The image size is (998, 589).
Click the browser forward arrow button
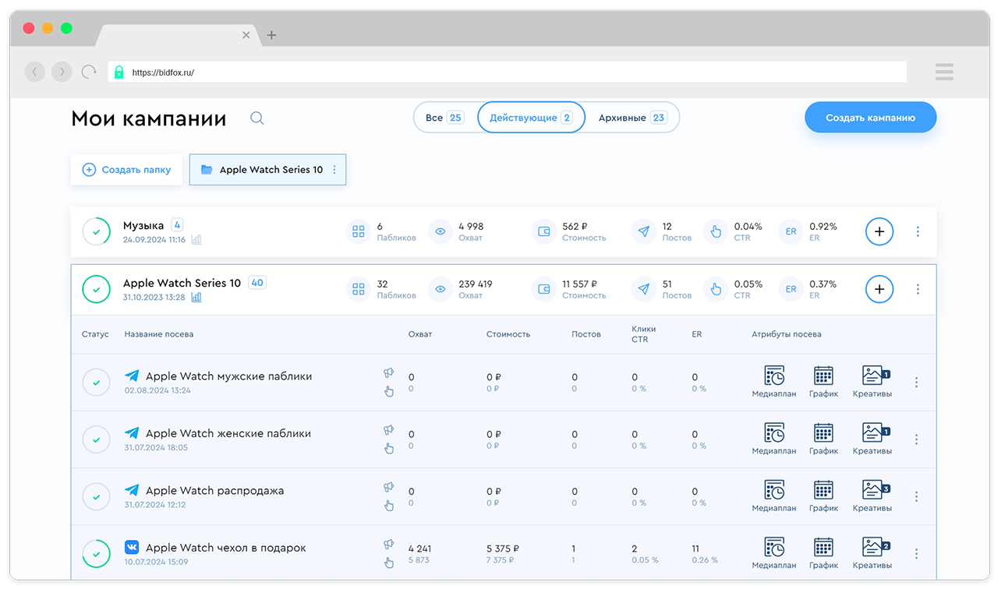pyautogui.click(x=62, y=72)
